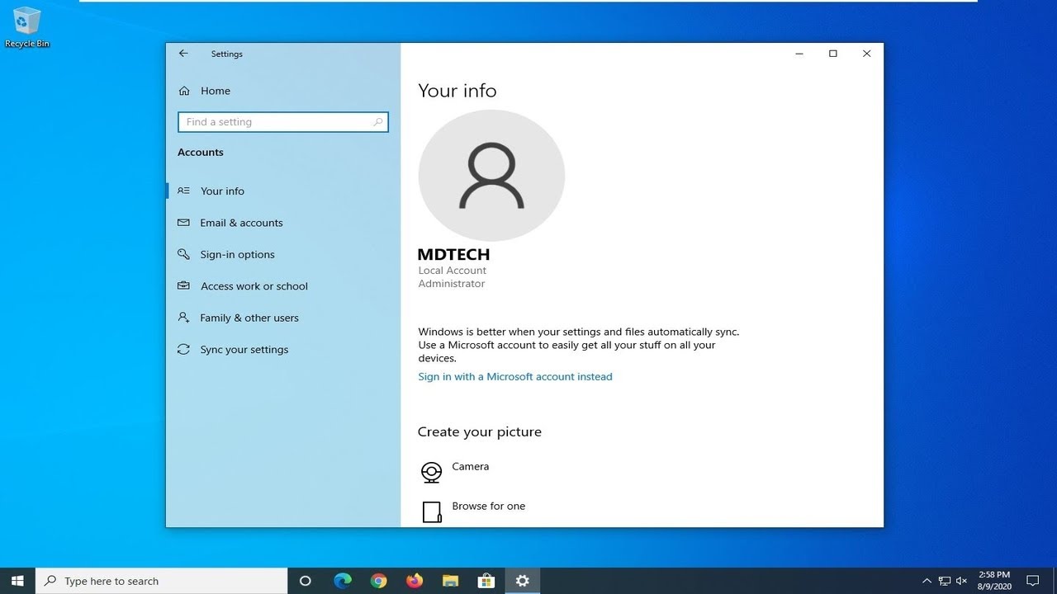The height and width of the screenshot is (594, 1057).
Task: Select the Email & accounts envelope icon
Action: coord(183,223)
